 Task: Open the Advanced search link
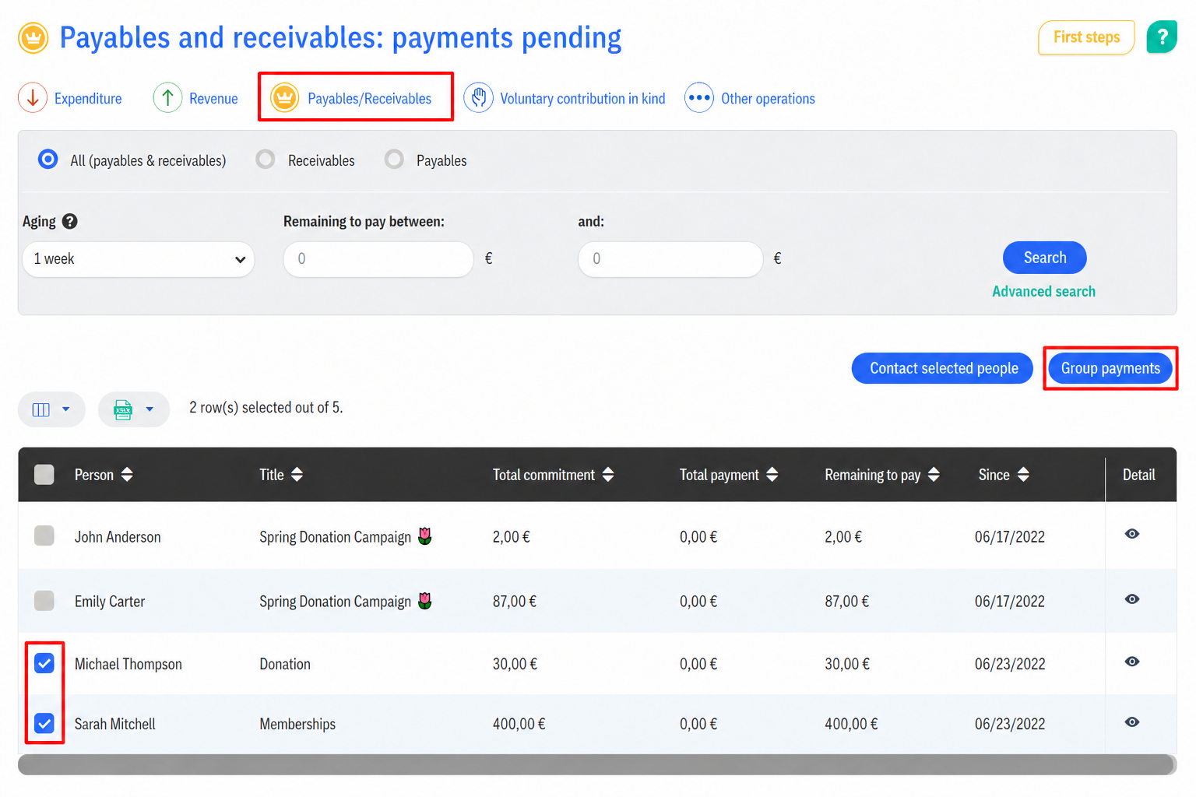pyautogui.click(x=1043, y=291)
